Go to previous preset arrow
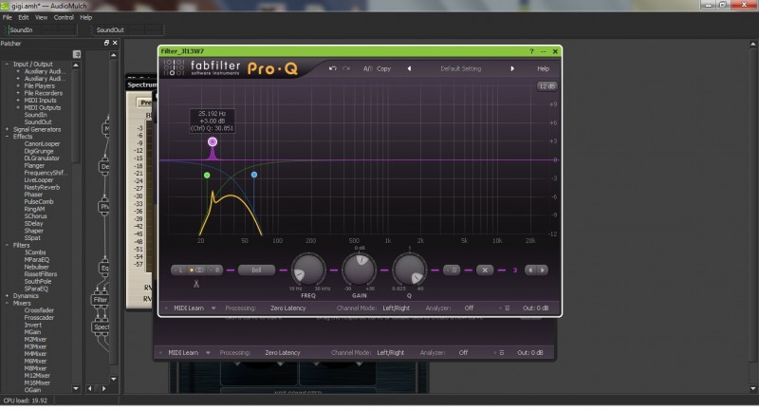The image size is (759, 410). pyautogui.click(x=410, y=68)
